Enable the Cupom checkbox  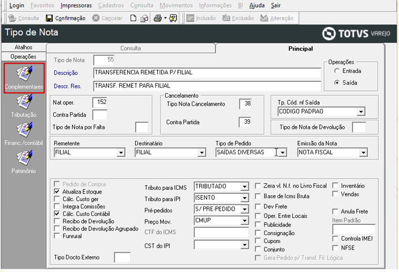258,241
